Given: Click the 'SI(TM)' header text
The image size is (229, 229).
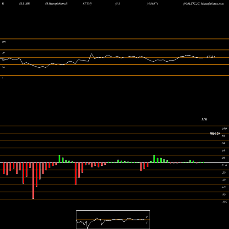Looking at the screenshot, I should [87, 4].
